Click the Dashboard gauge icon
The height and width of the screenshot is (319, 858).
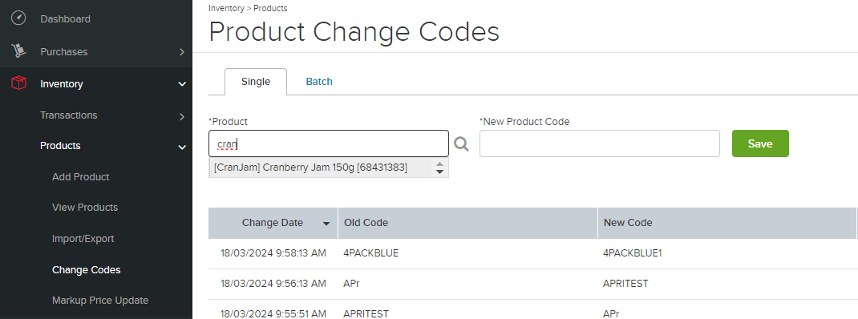18,18
